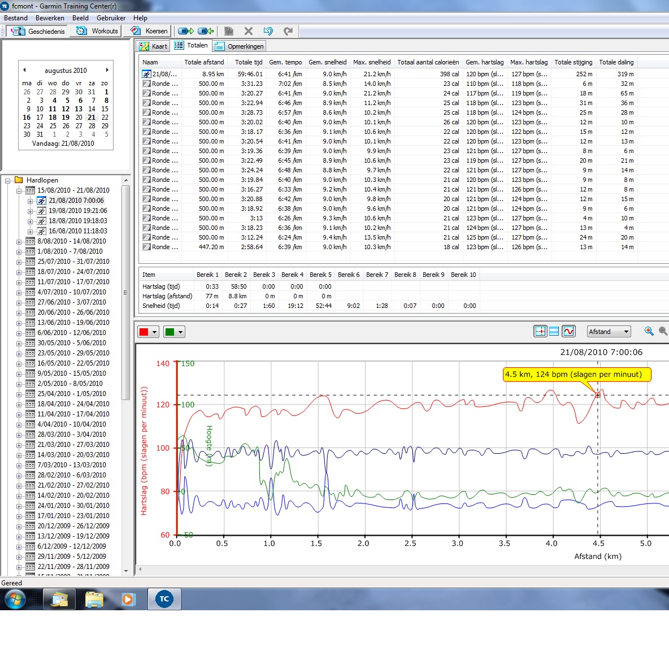Viewport: 669px width, 669px height.
Task: Sort by Totale afstand column header
Action: click(204, 62)
